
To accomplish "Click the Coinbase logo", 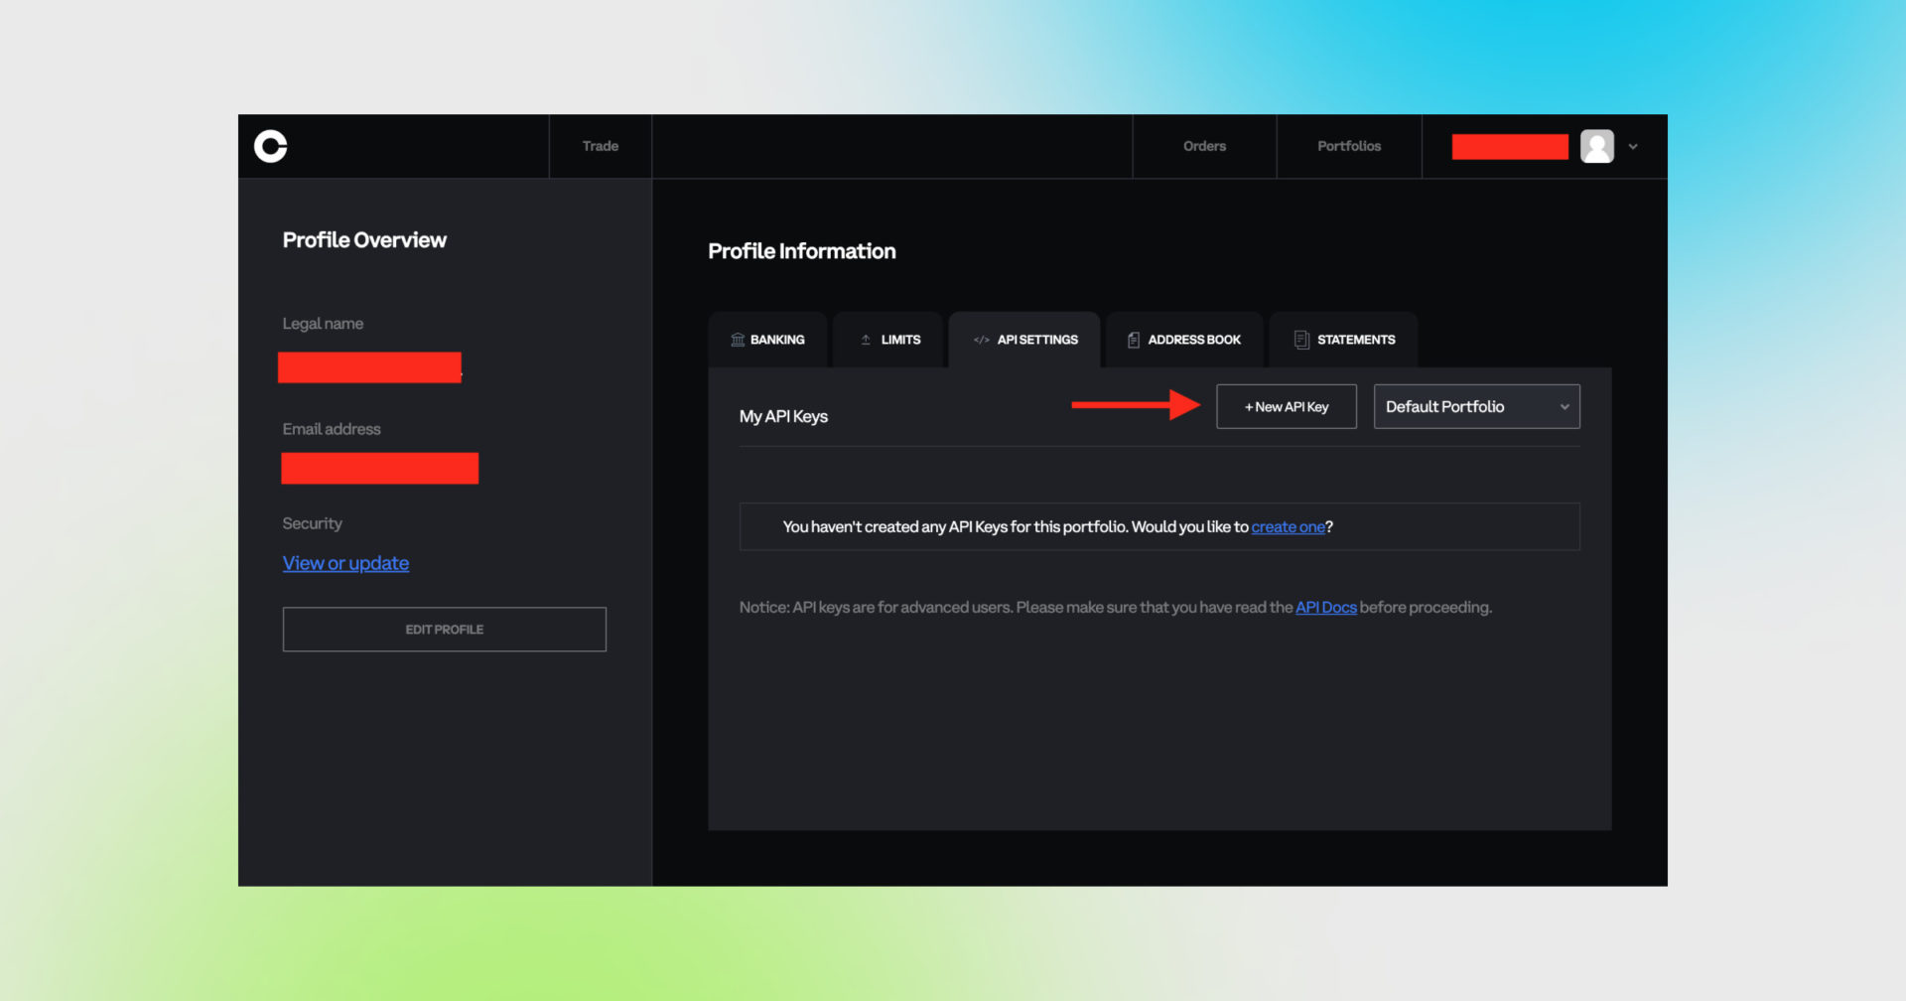I will (x=269, y=145).
